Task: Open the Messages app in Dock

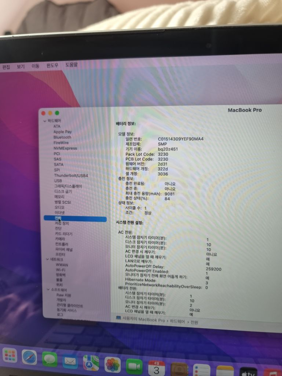Action: pos(50,359)
